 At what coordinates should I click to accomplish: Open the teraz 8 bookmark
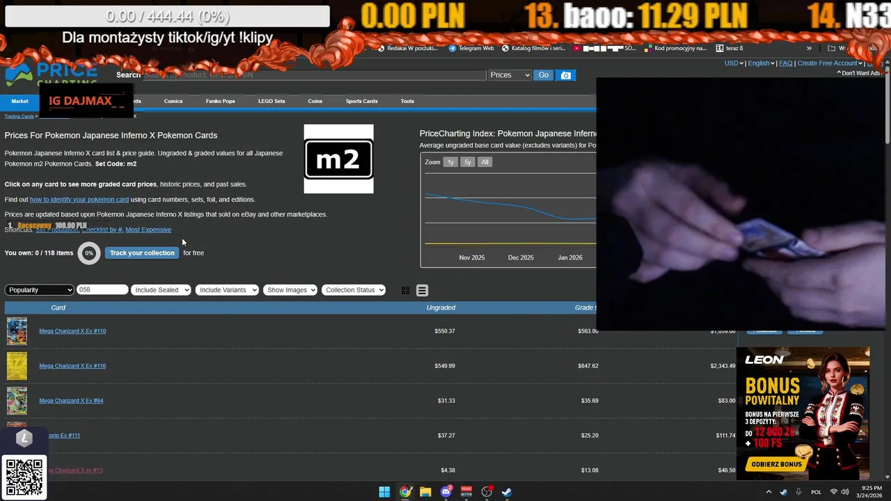pyautogui.click(x=730, y=48)
